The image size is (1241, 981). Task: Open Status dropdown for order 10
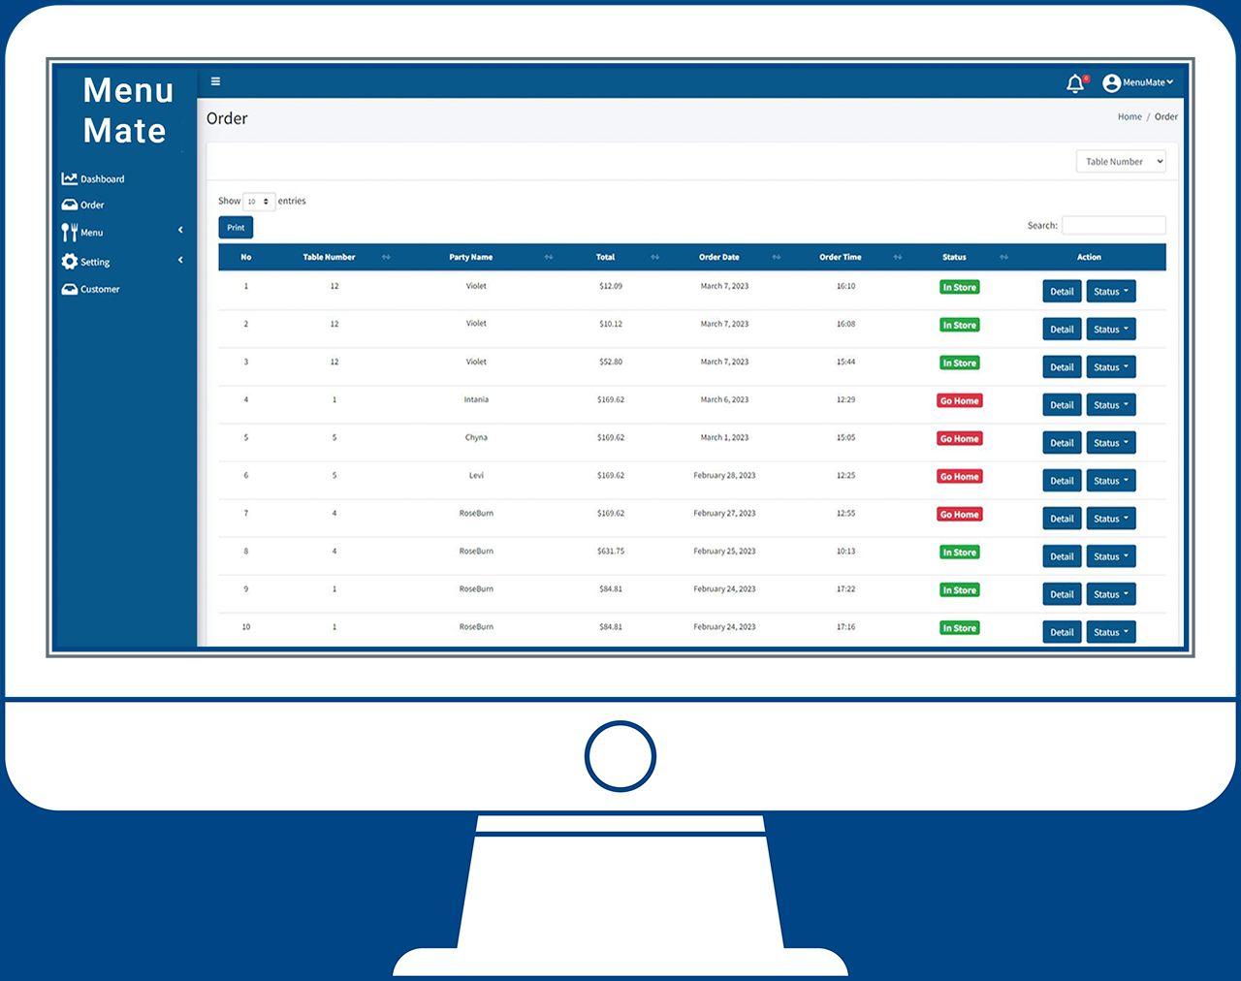click(1111, 632)
